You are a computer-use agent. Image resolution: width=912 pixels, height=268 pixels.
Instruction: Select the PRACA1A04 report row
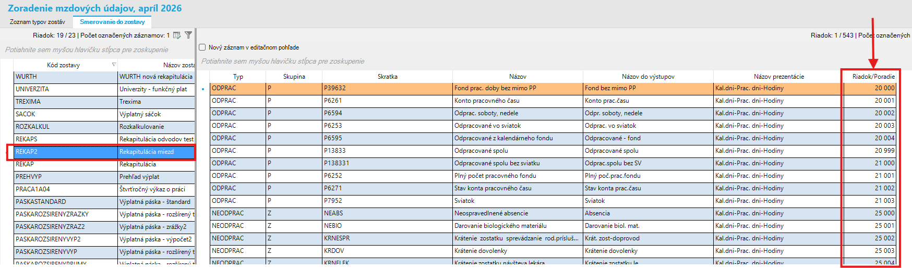[x=104, y=189]
